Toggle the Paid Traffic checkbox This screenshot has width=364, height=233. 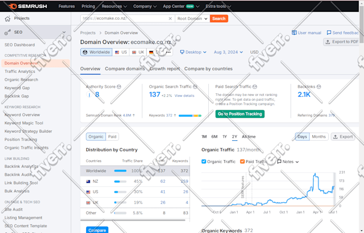pos(242,161)
